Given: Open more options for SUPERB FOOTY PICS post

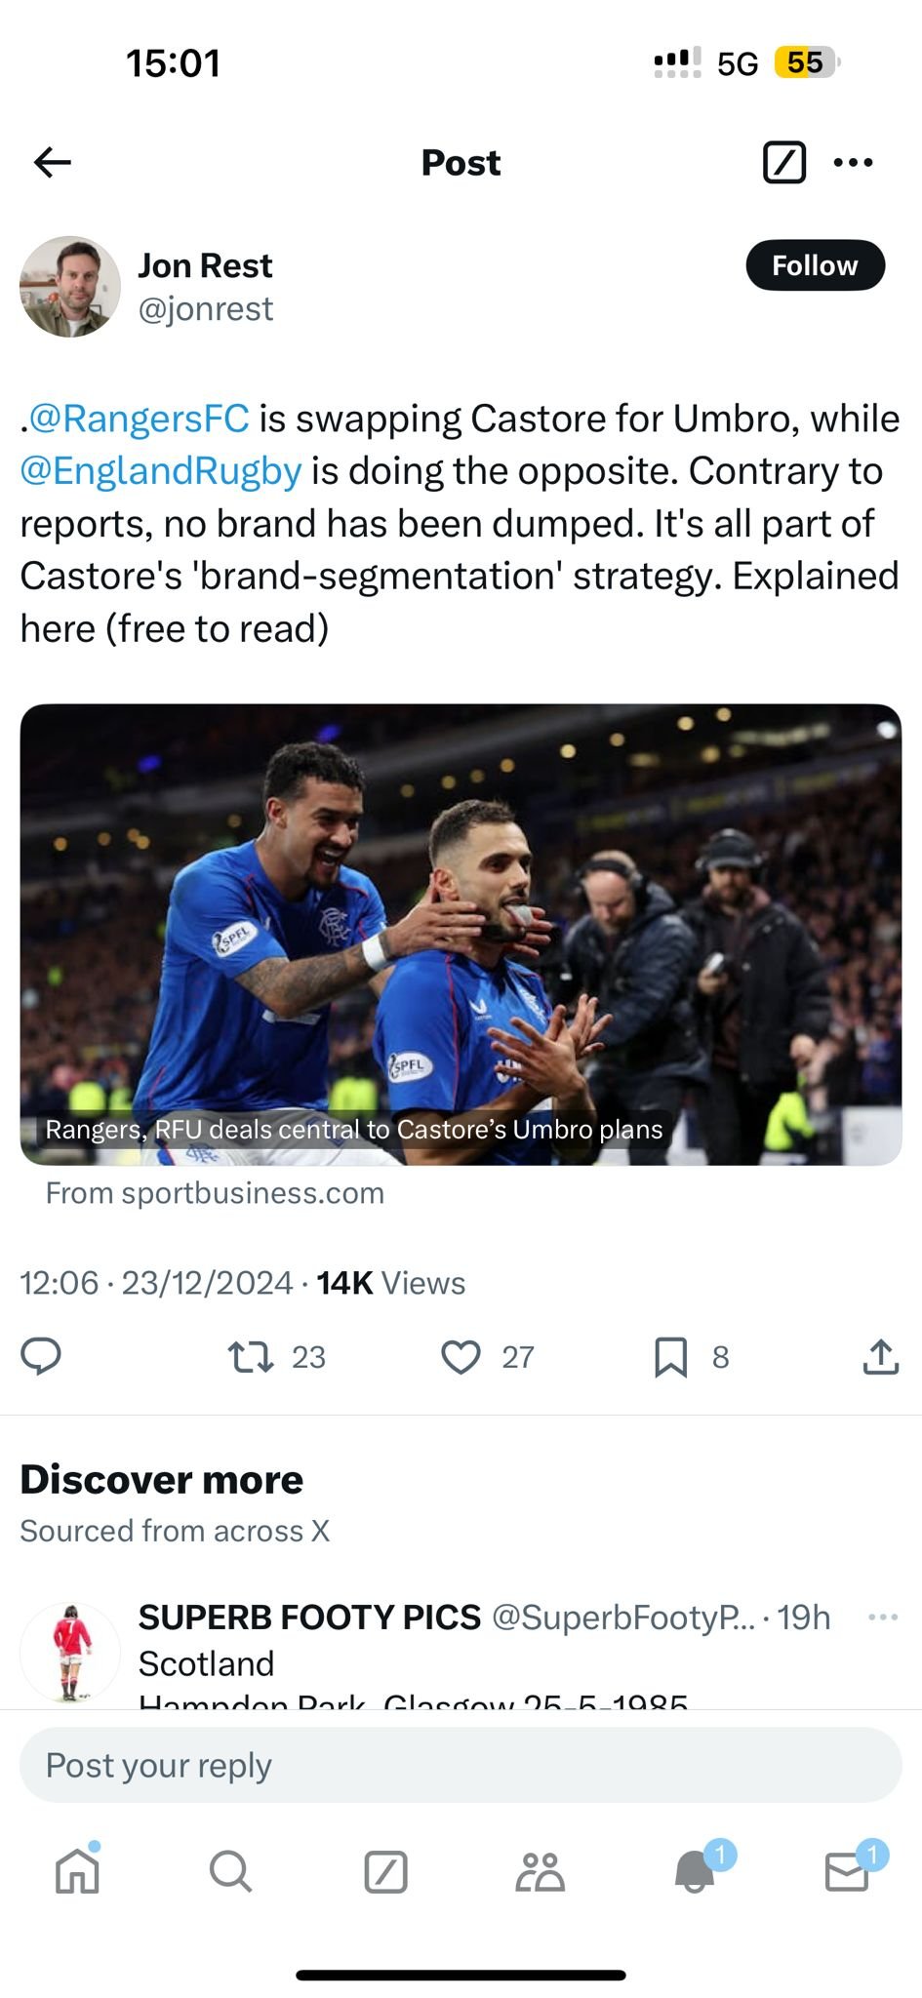Looking at the screenshot, I should pos(882,1617).
